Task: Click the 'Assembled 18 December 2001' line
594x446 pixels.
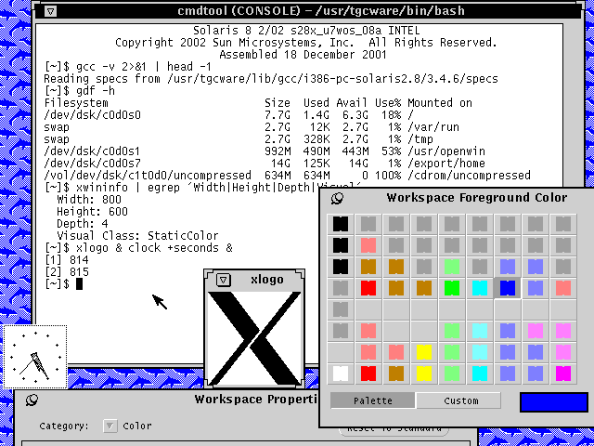Action: (303, 55)
